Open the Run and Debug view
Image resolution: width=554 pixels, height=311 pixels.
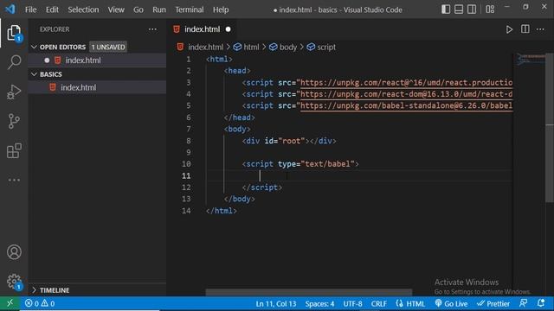coord(14,92)
